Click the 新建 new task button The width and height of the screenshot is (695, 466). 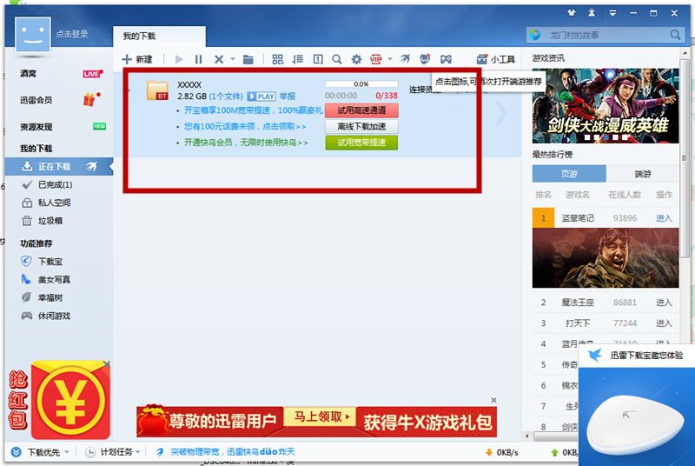point(137,59)
